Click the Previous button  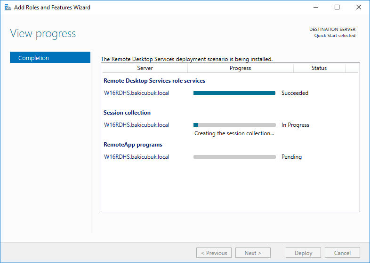pyautogui.click(x=214, y=253)
